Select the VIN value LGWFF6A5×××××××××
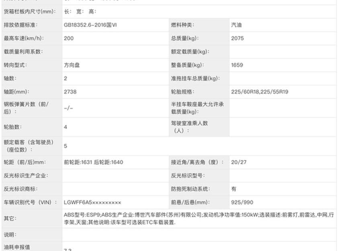The image size is (340, 251). [x=92, y=202]
